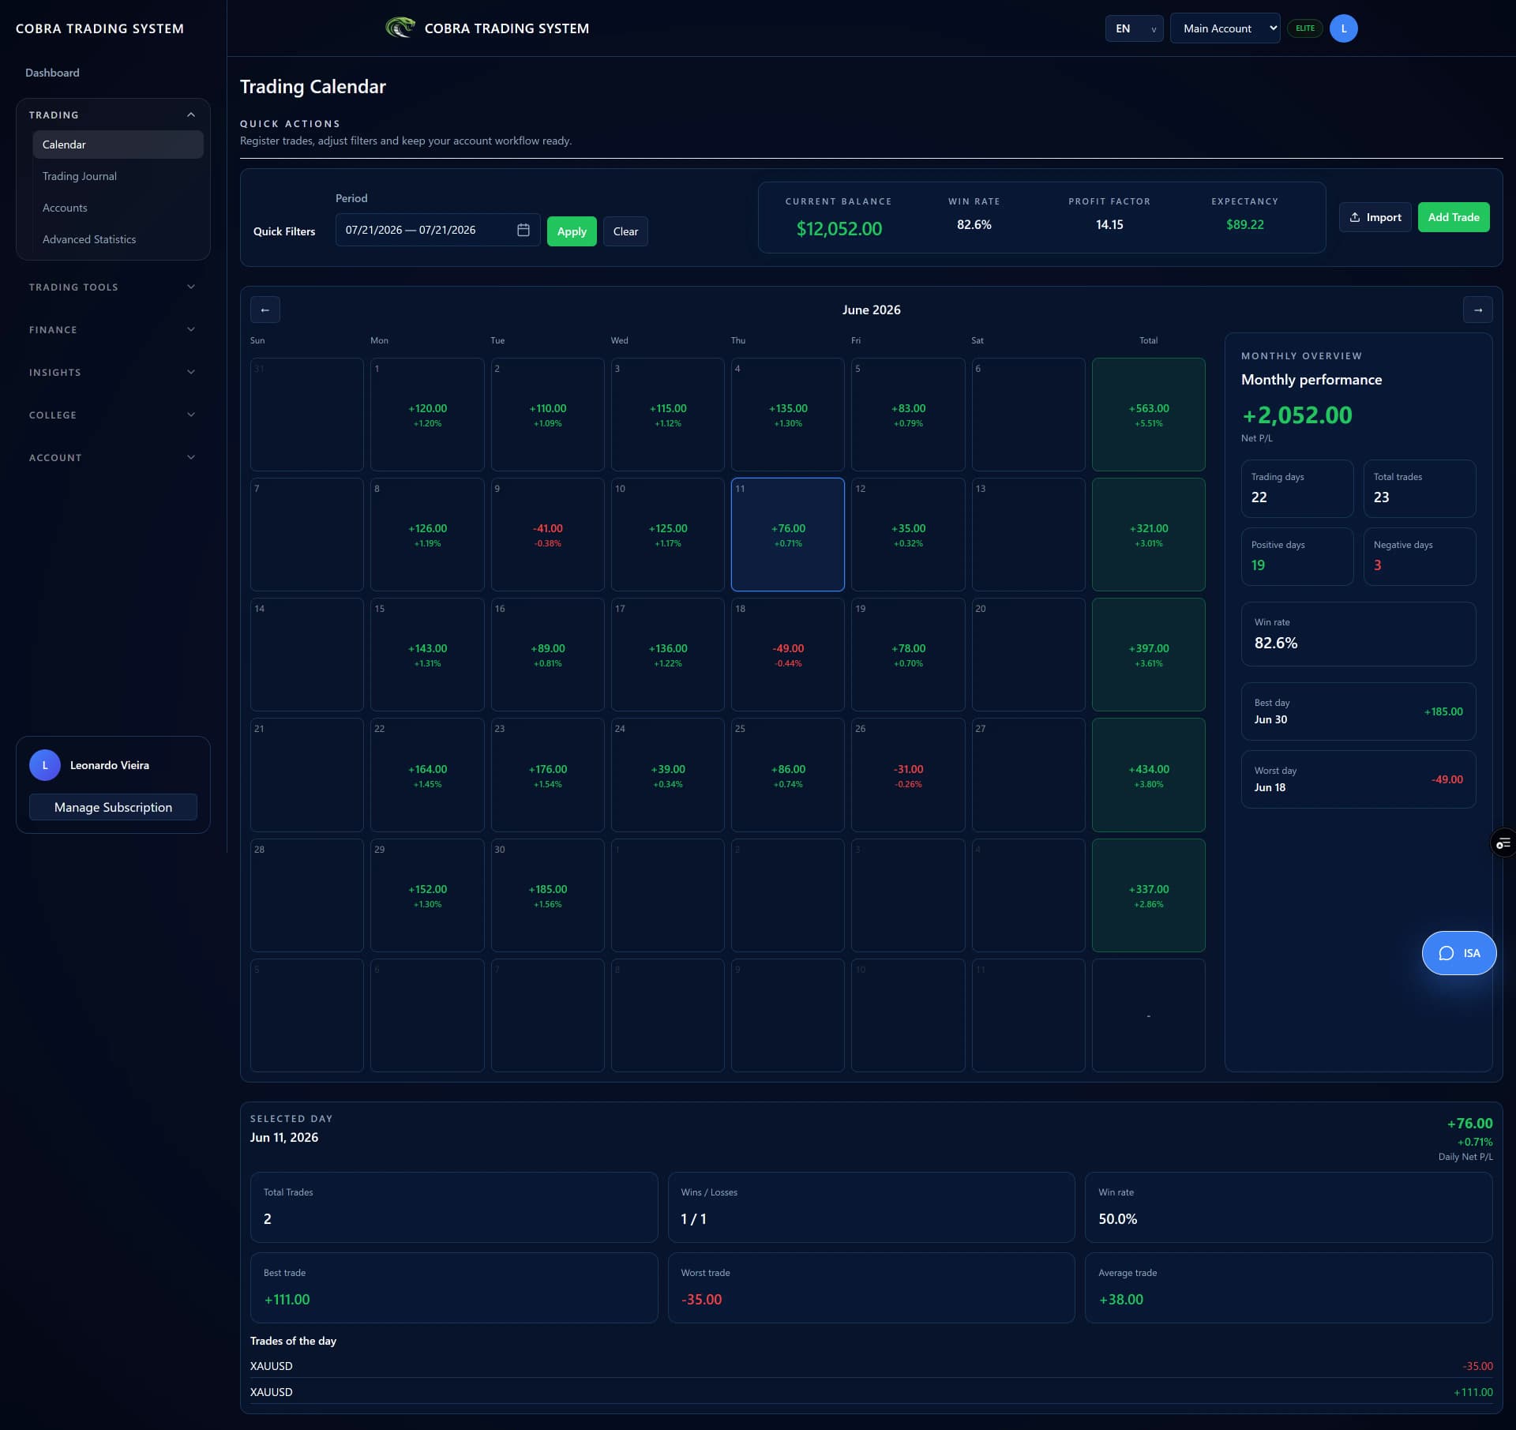Select Calendar in sidebar
1516x1430 pixels.
(x=118, y=145)
